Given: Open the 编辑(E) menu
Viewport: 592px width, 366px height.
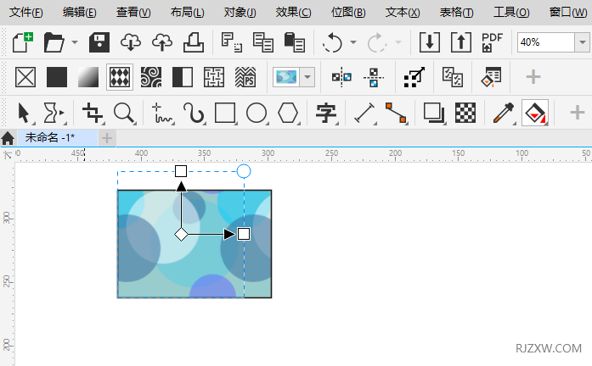Looking at the screenshot, I should [80, 13].
